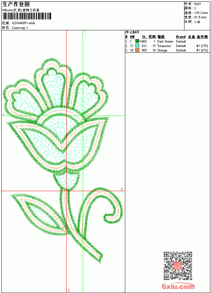Click the 6xiu.com watermark logo
211x293 pixels.
tap(178, 287)
